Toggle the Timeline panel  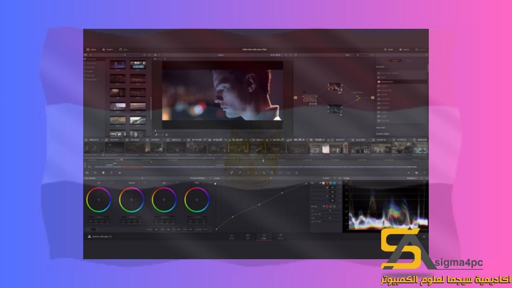click(x=108, y=50)
